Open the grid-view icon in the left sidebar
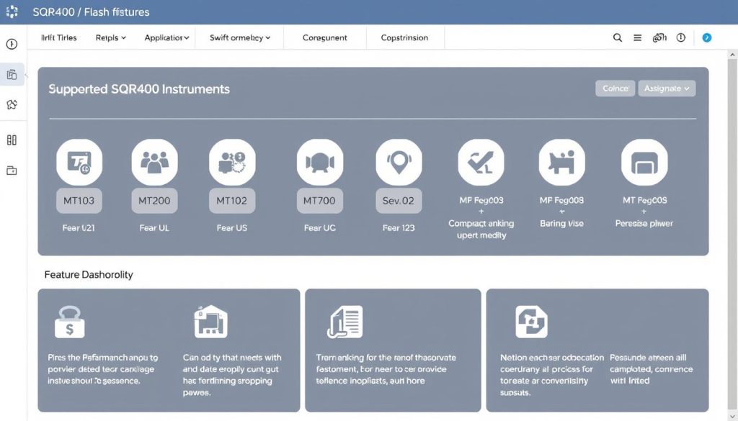The height and width of the screenshot is (421, 738). point(12,140)
